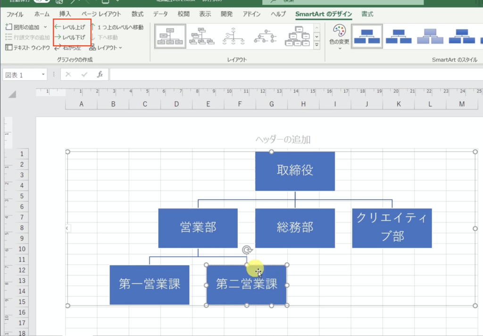
Task: Expand the レイアウト dropdown in graphic group
Action: click(x=106, y=48)
